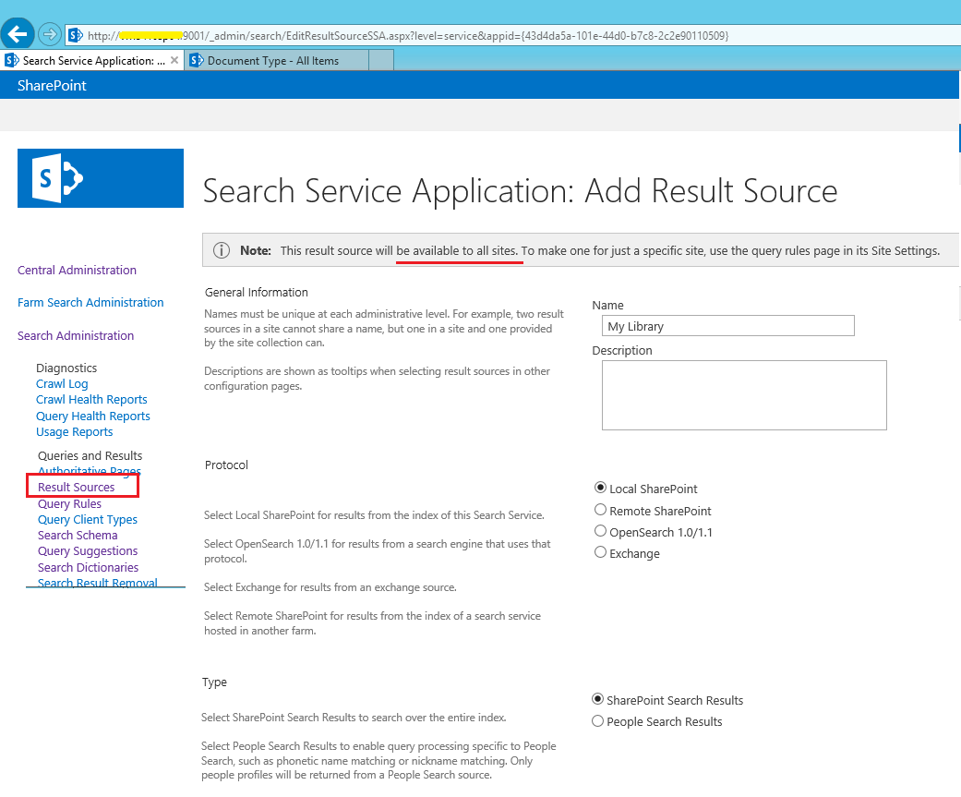Click the info icon beside the Note text
This screenshot has height=797, width=961.
tap(222, 250)
